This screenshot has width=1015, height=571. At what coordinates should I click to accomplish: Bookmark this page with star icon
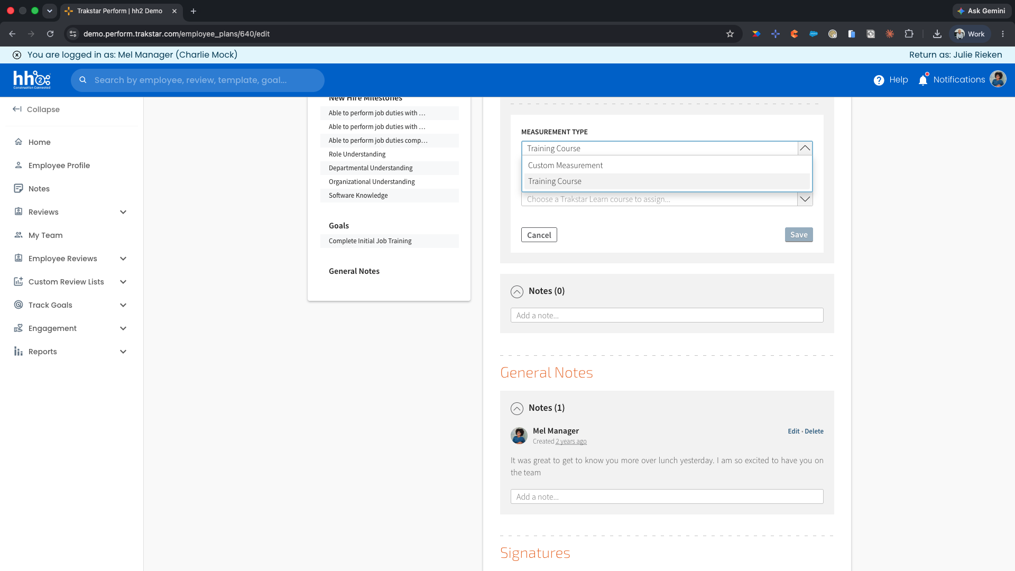730,34
